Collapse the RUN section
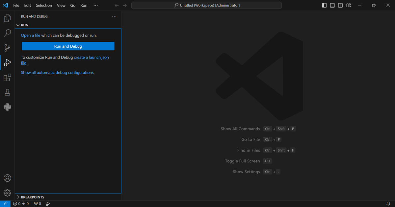Image resolution: width=395 pixels, height=207 pixels. tap(68, 25)
